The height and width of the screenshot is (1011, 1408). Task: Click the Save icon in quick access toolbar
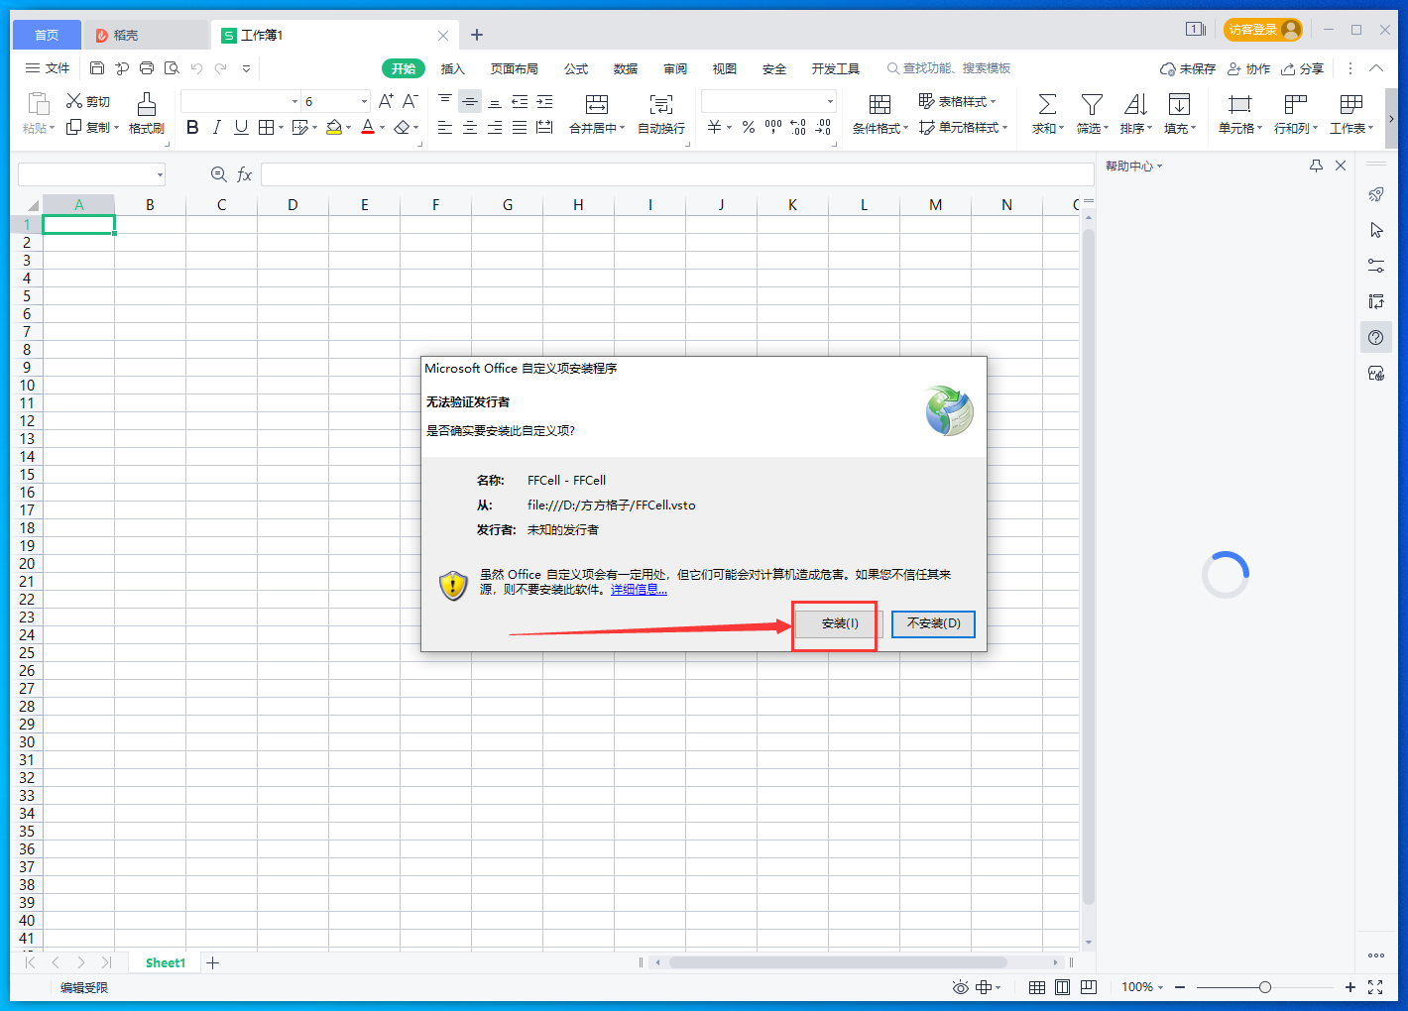click(x=97, y=68)
